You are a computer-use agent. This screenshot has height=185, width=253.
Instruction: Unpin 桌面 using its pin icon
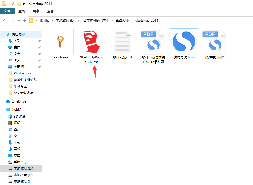39,47
